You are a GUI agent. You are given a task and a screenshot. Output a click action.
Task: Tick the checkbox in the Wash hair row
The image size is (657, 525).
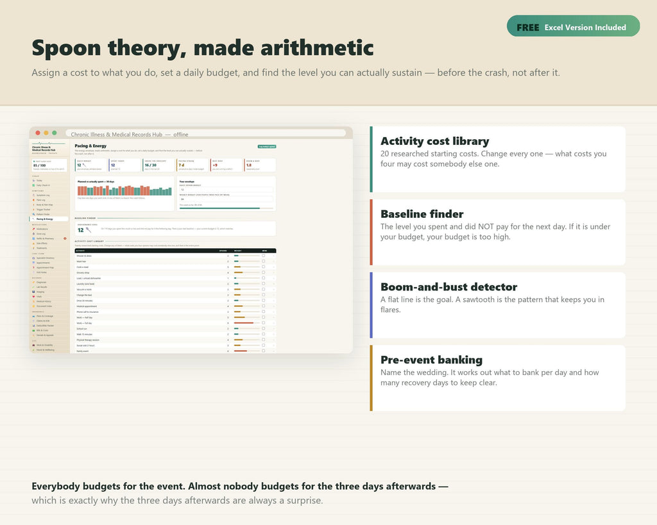coord(264,261)
